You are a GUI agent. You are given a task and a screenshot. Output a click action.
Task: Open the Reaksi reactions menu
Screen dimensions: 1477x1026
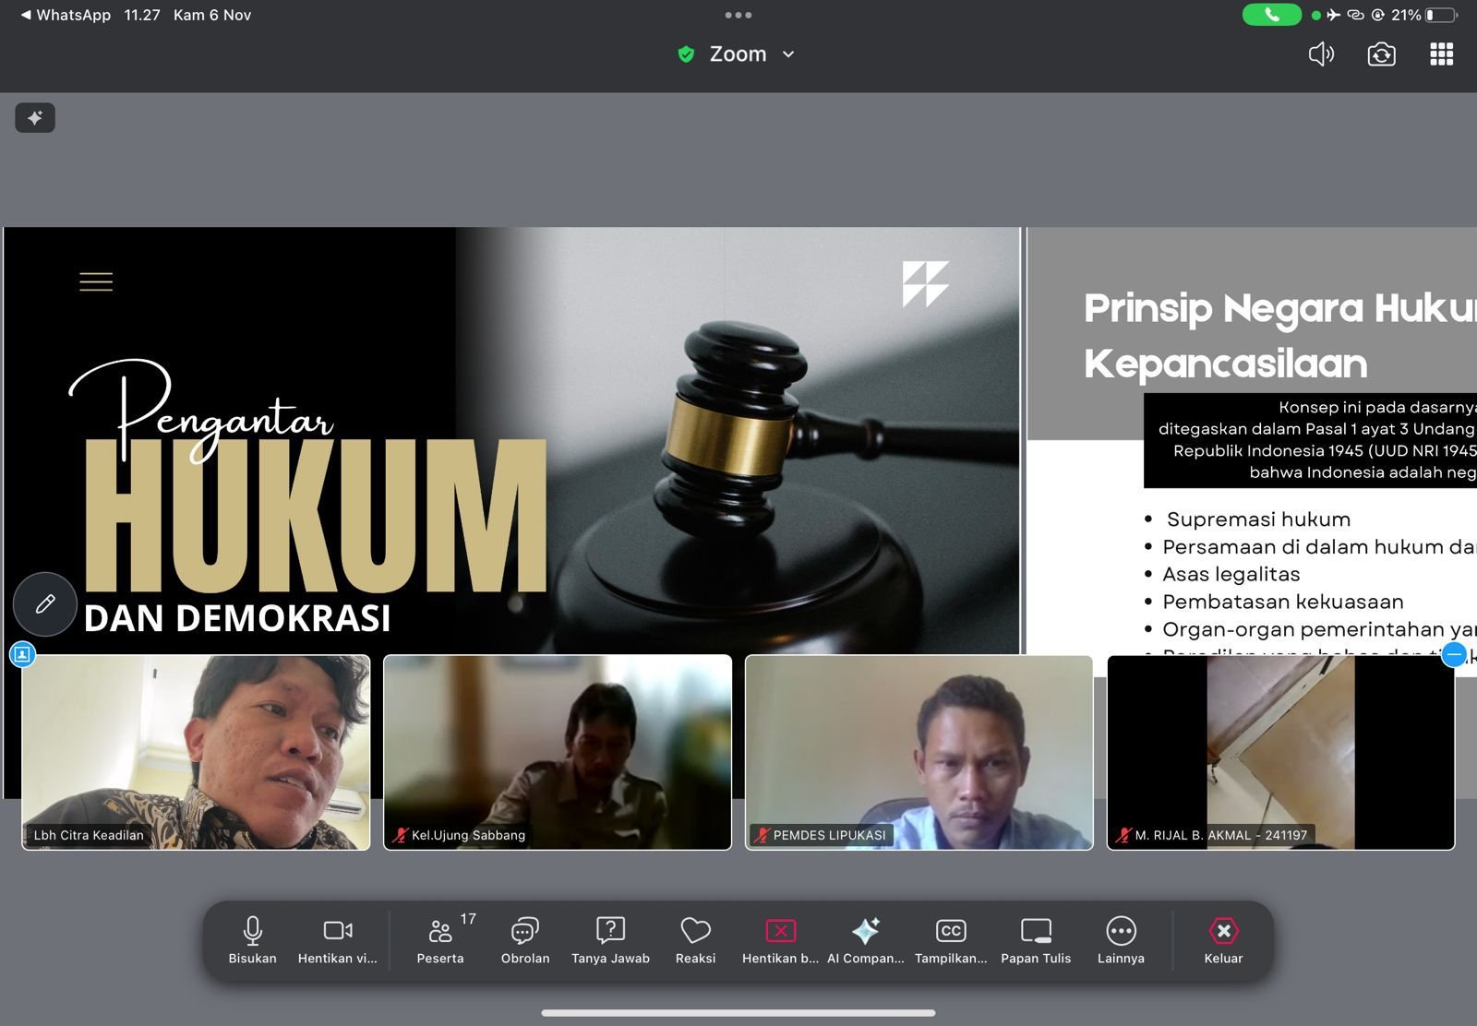[695, 939]
